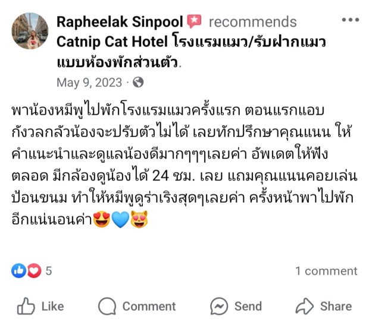Click the blue Like reaction bubble

19,271
